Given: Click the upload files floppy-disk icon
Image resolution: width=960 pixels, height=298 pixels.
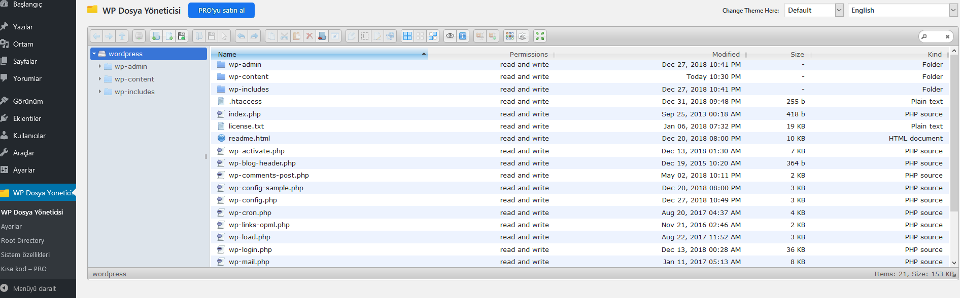Looking at the screenshot, I should (x=182, y=36).
